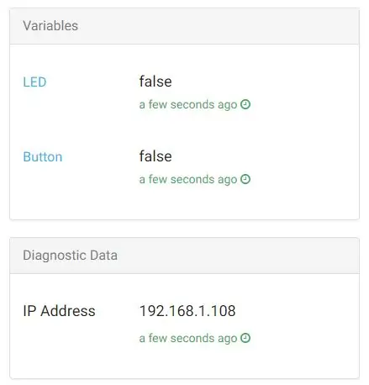Select the Button value 'false'
369x385 pixels.
pos(156,156)
